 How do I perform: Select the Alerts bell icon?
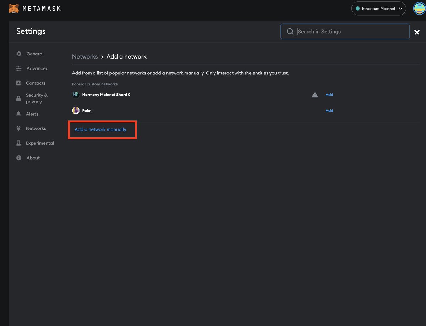point(19,114)
